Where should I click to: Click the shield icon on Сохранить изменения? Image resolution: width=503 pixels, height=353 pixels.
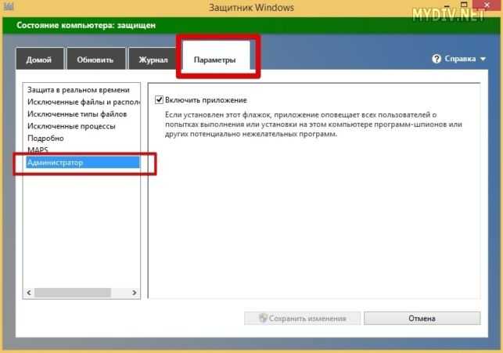pyautogui.click(x=263, y=318)
